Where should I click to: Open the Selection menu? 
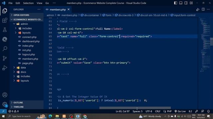click(x=28, y=3)
